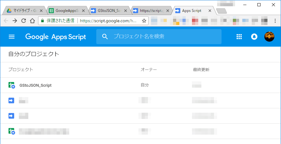The width and height of the screenshot is (281, 144).
Task: Open the Google apps grid launcher
Action: pyautogui.click(x=239, y=37)
